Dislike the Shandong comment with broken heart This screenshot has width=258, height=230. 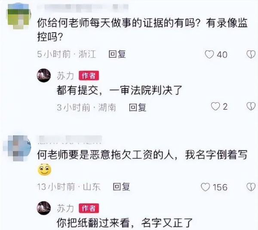tap(251, 187)
